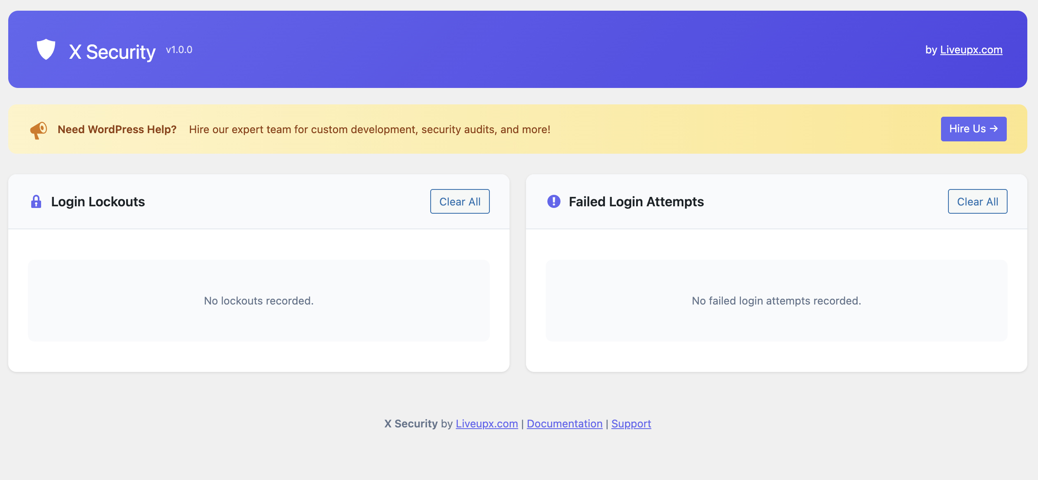Open Liveupx.com link in the header
Image resolution: width=1038 pixels, height=480 pixels.
click(971, 50)
